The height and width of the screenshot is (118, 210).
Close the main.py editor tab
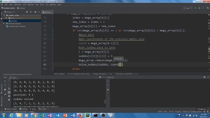point(52,12)
